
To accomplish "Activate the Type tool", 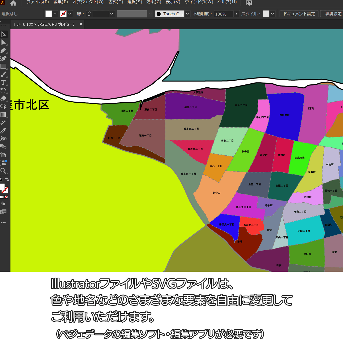I will (x=3, y=83).
